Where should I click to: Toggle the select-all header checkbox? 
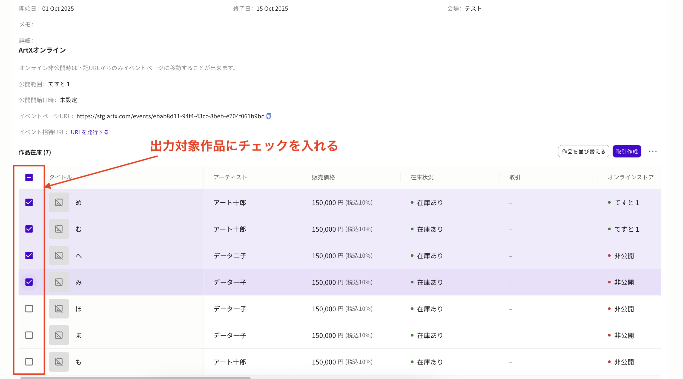(x=29, y=177)
